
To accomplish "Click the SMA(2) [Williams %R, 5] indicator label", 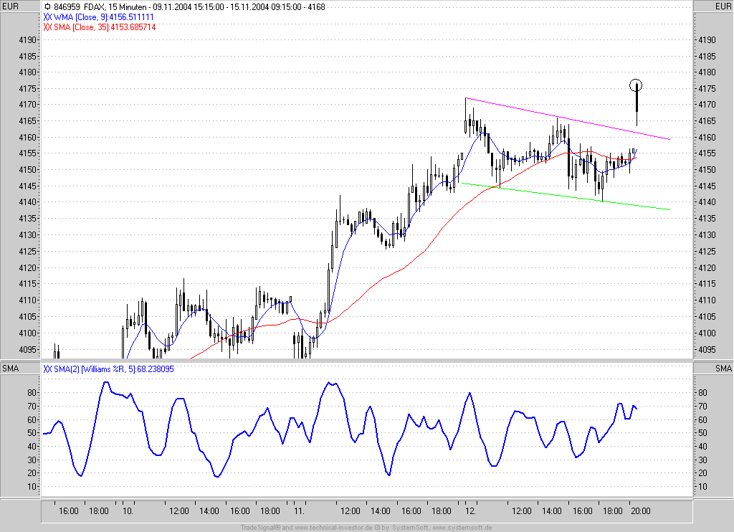I will point(109,369).
